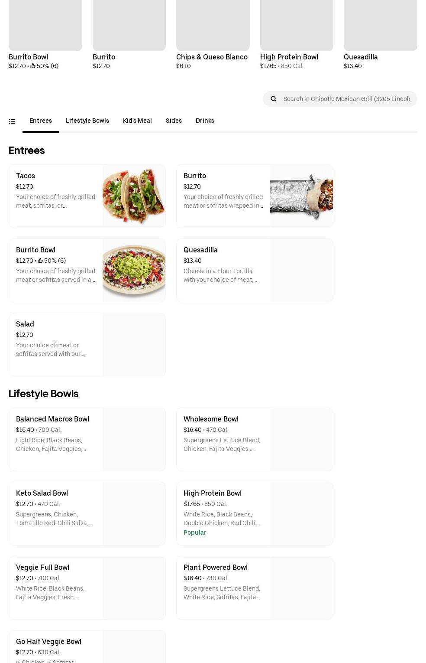
Task: Click thumbs-up rating on Burrito Bowl card
Action: [41, 261]
